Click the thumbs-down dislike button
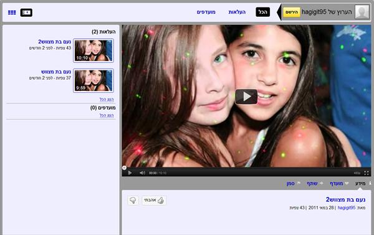Image resolution: width=374 pixels, height=235 pixels. point(133,201)
